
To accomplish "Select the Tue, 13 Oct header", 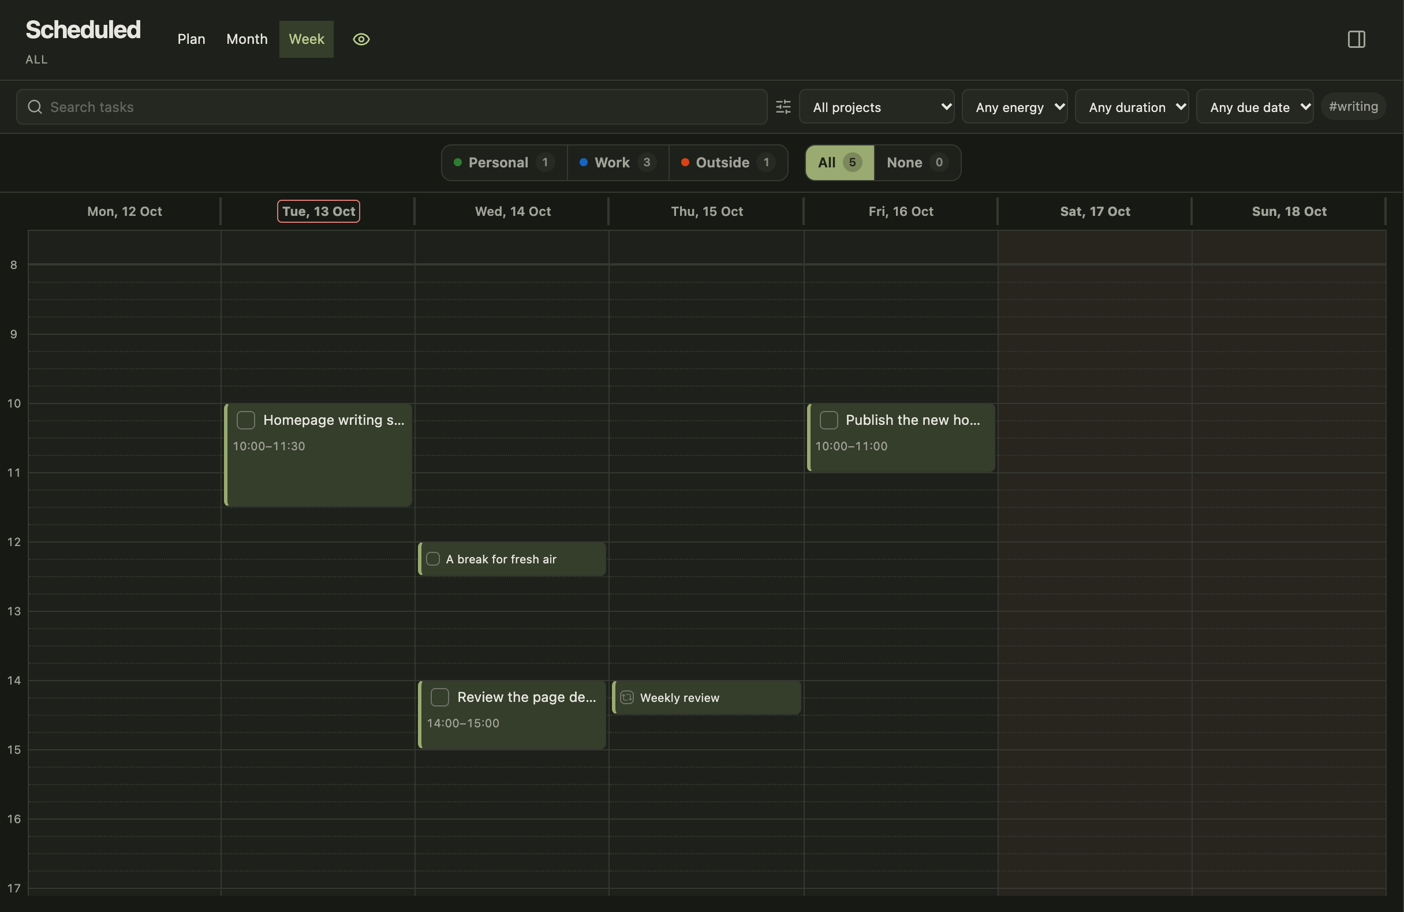I will pyautogui.click(x=319, y=211).
